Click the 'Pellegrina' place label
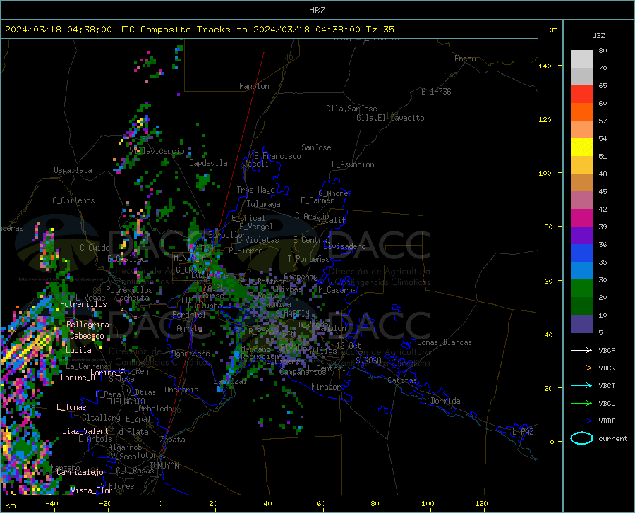 87,325
